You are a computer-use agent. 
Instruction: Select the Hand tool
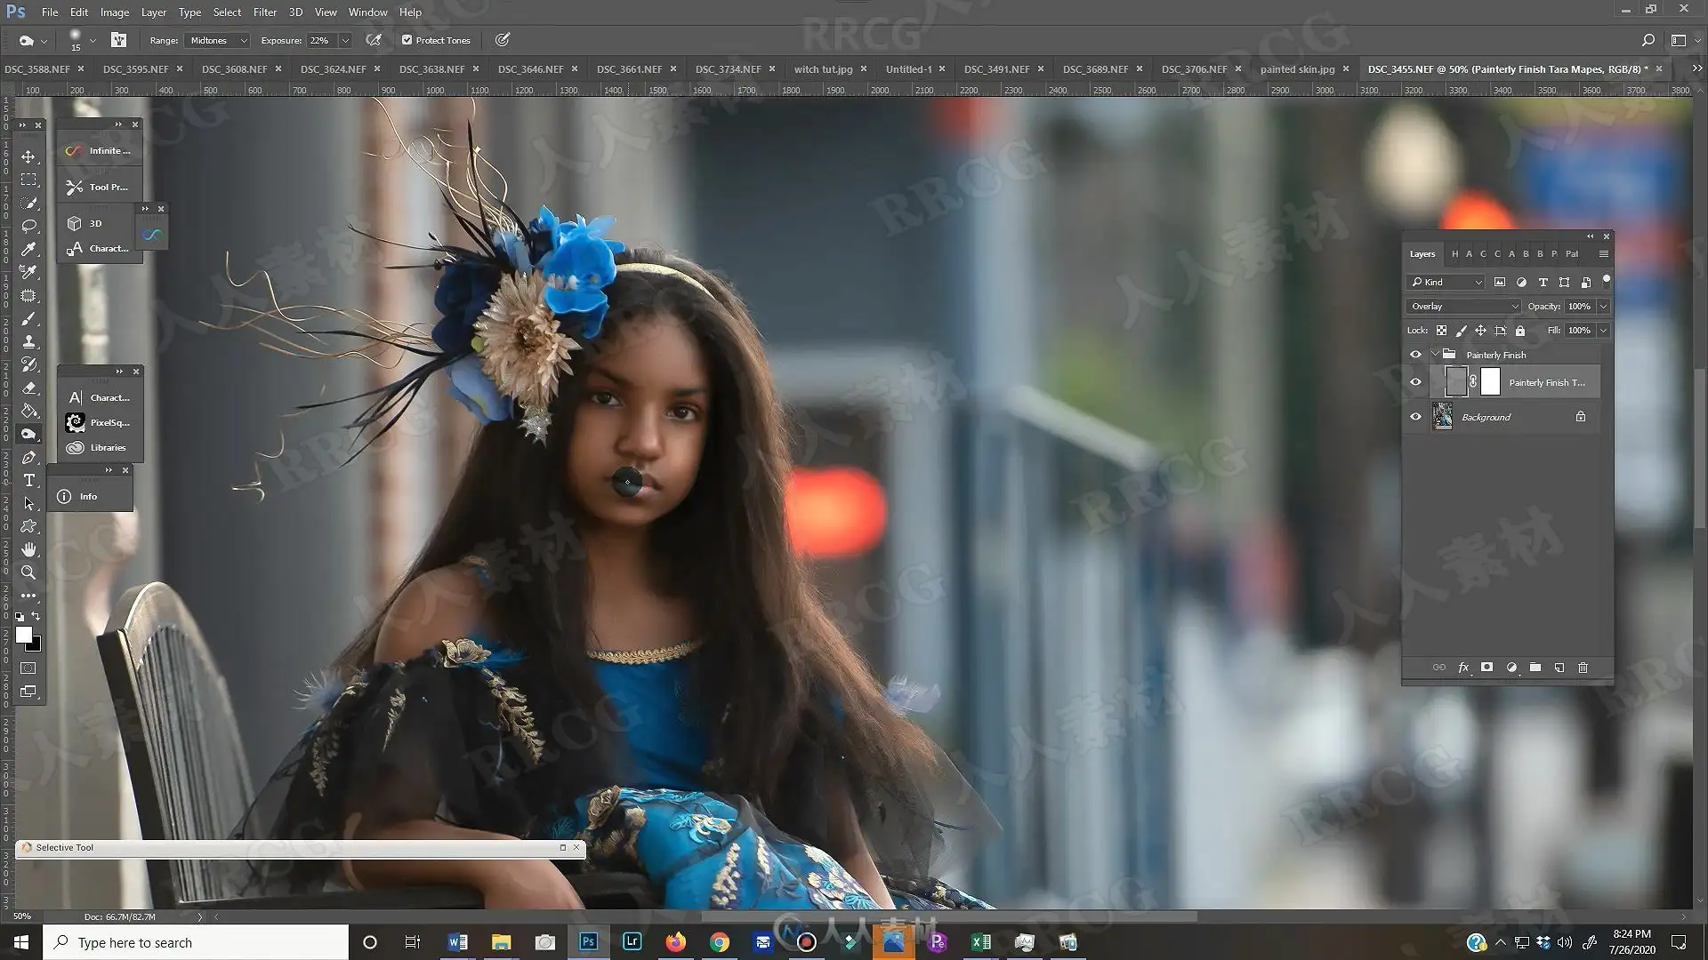click(28, 549)
